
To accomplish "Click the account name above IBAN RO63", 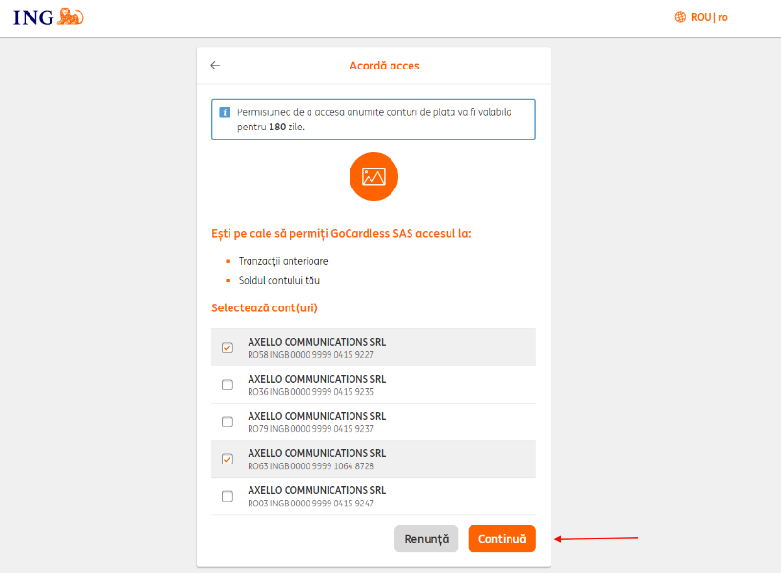I will (x=317, y=453).
